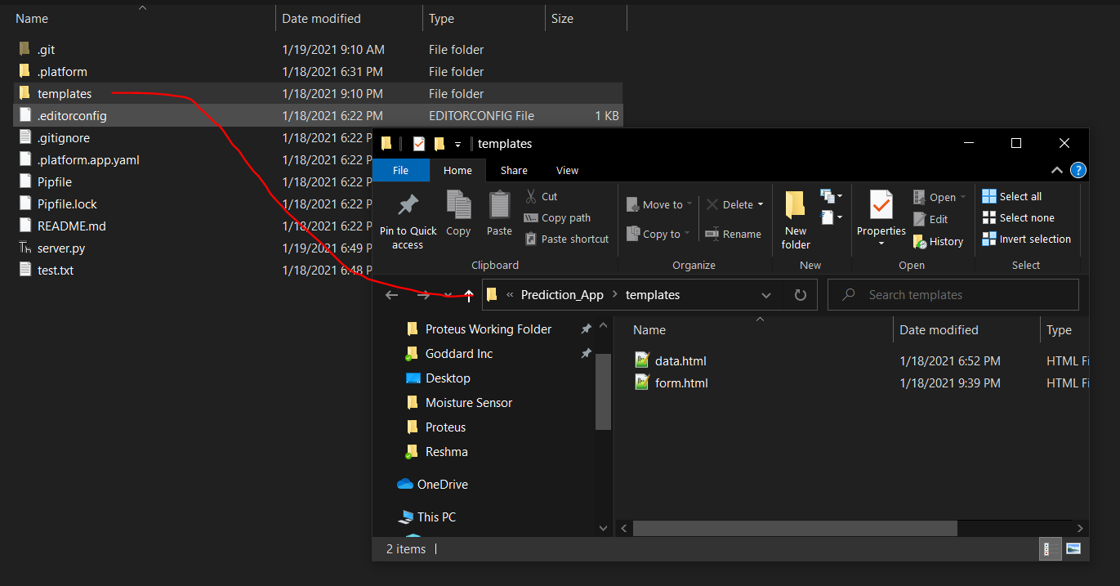Viewport: 1120px width, 586px height.
Task: Expand address bar history dropdown
Action: tap(765, 295)
